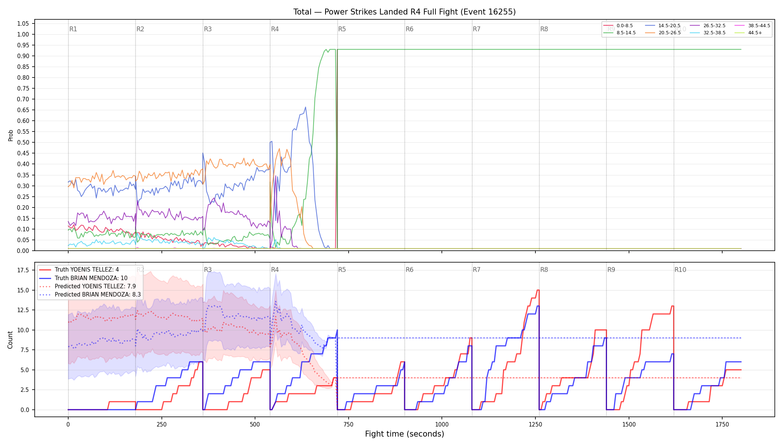Click the R8 round marker in count chart
Viewport: 783px width, 447px height.
point(544,270)
